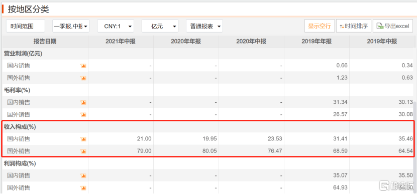Show chart for 毛利率 国外销售 row
This screenshot has width=417, height=194.
pos(83,115)
